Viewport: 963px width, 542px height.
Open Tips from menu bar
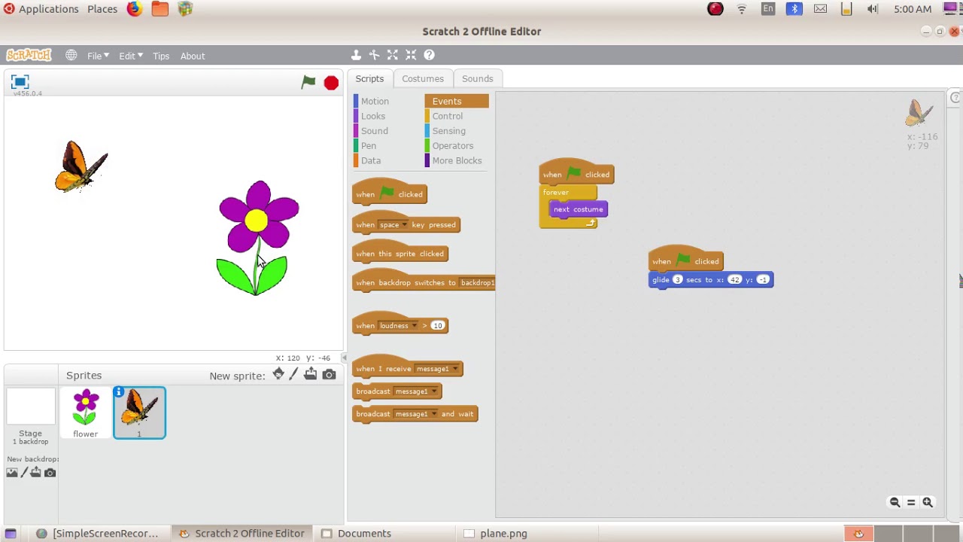coord(161,56)
